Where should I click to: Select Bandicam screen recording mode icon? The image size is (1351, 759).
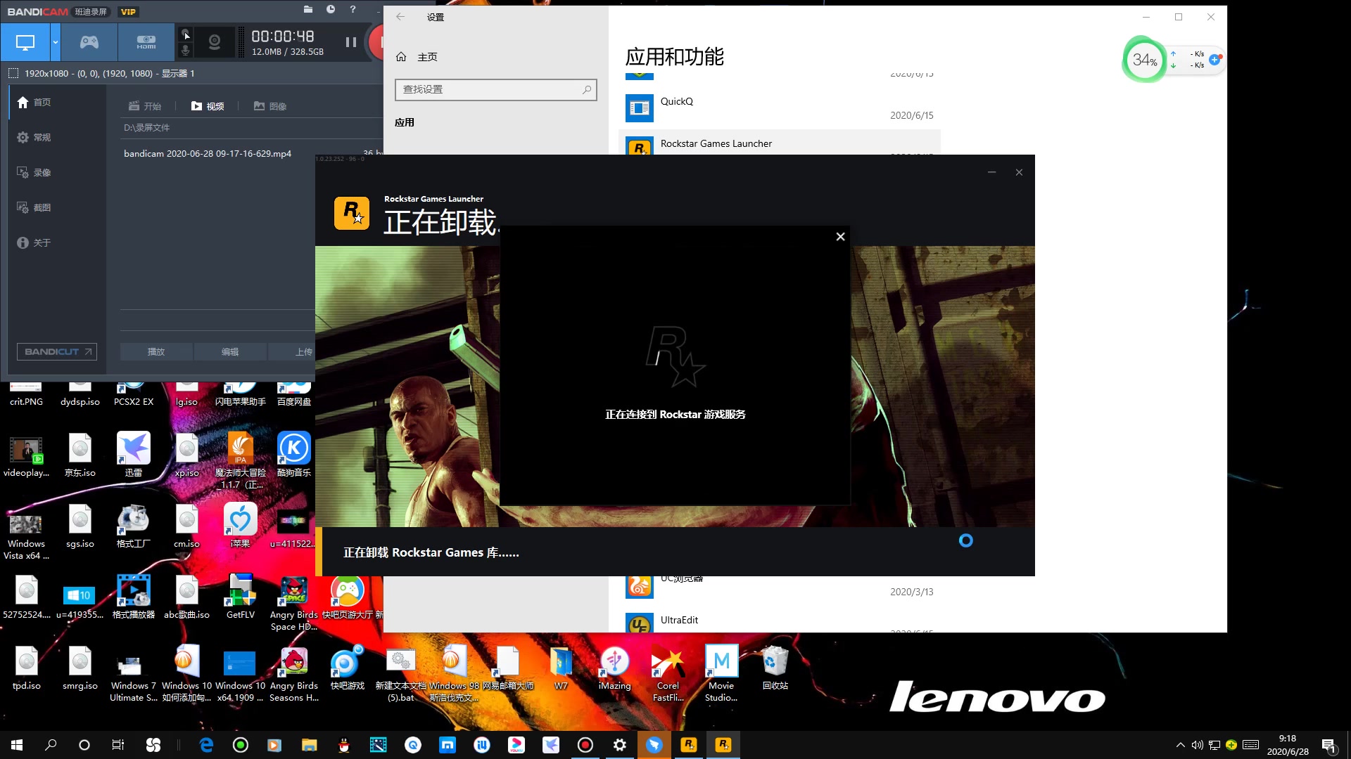(25, 42)
